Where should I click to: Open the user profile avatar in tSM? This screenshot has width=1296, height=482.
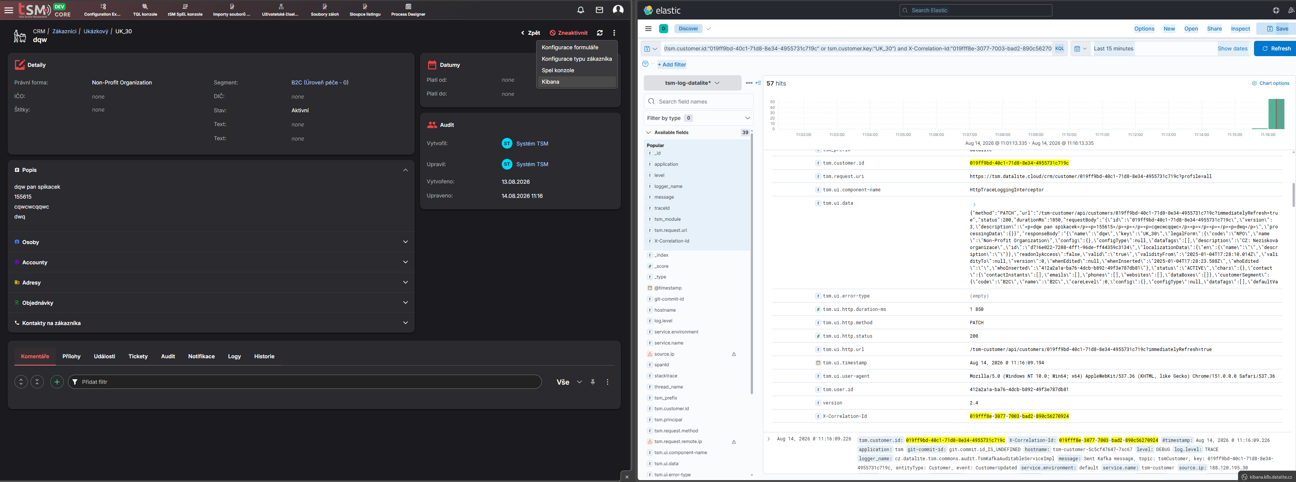point(618,10)
